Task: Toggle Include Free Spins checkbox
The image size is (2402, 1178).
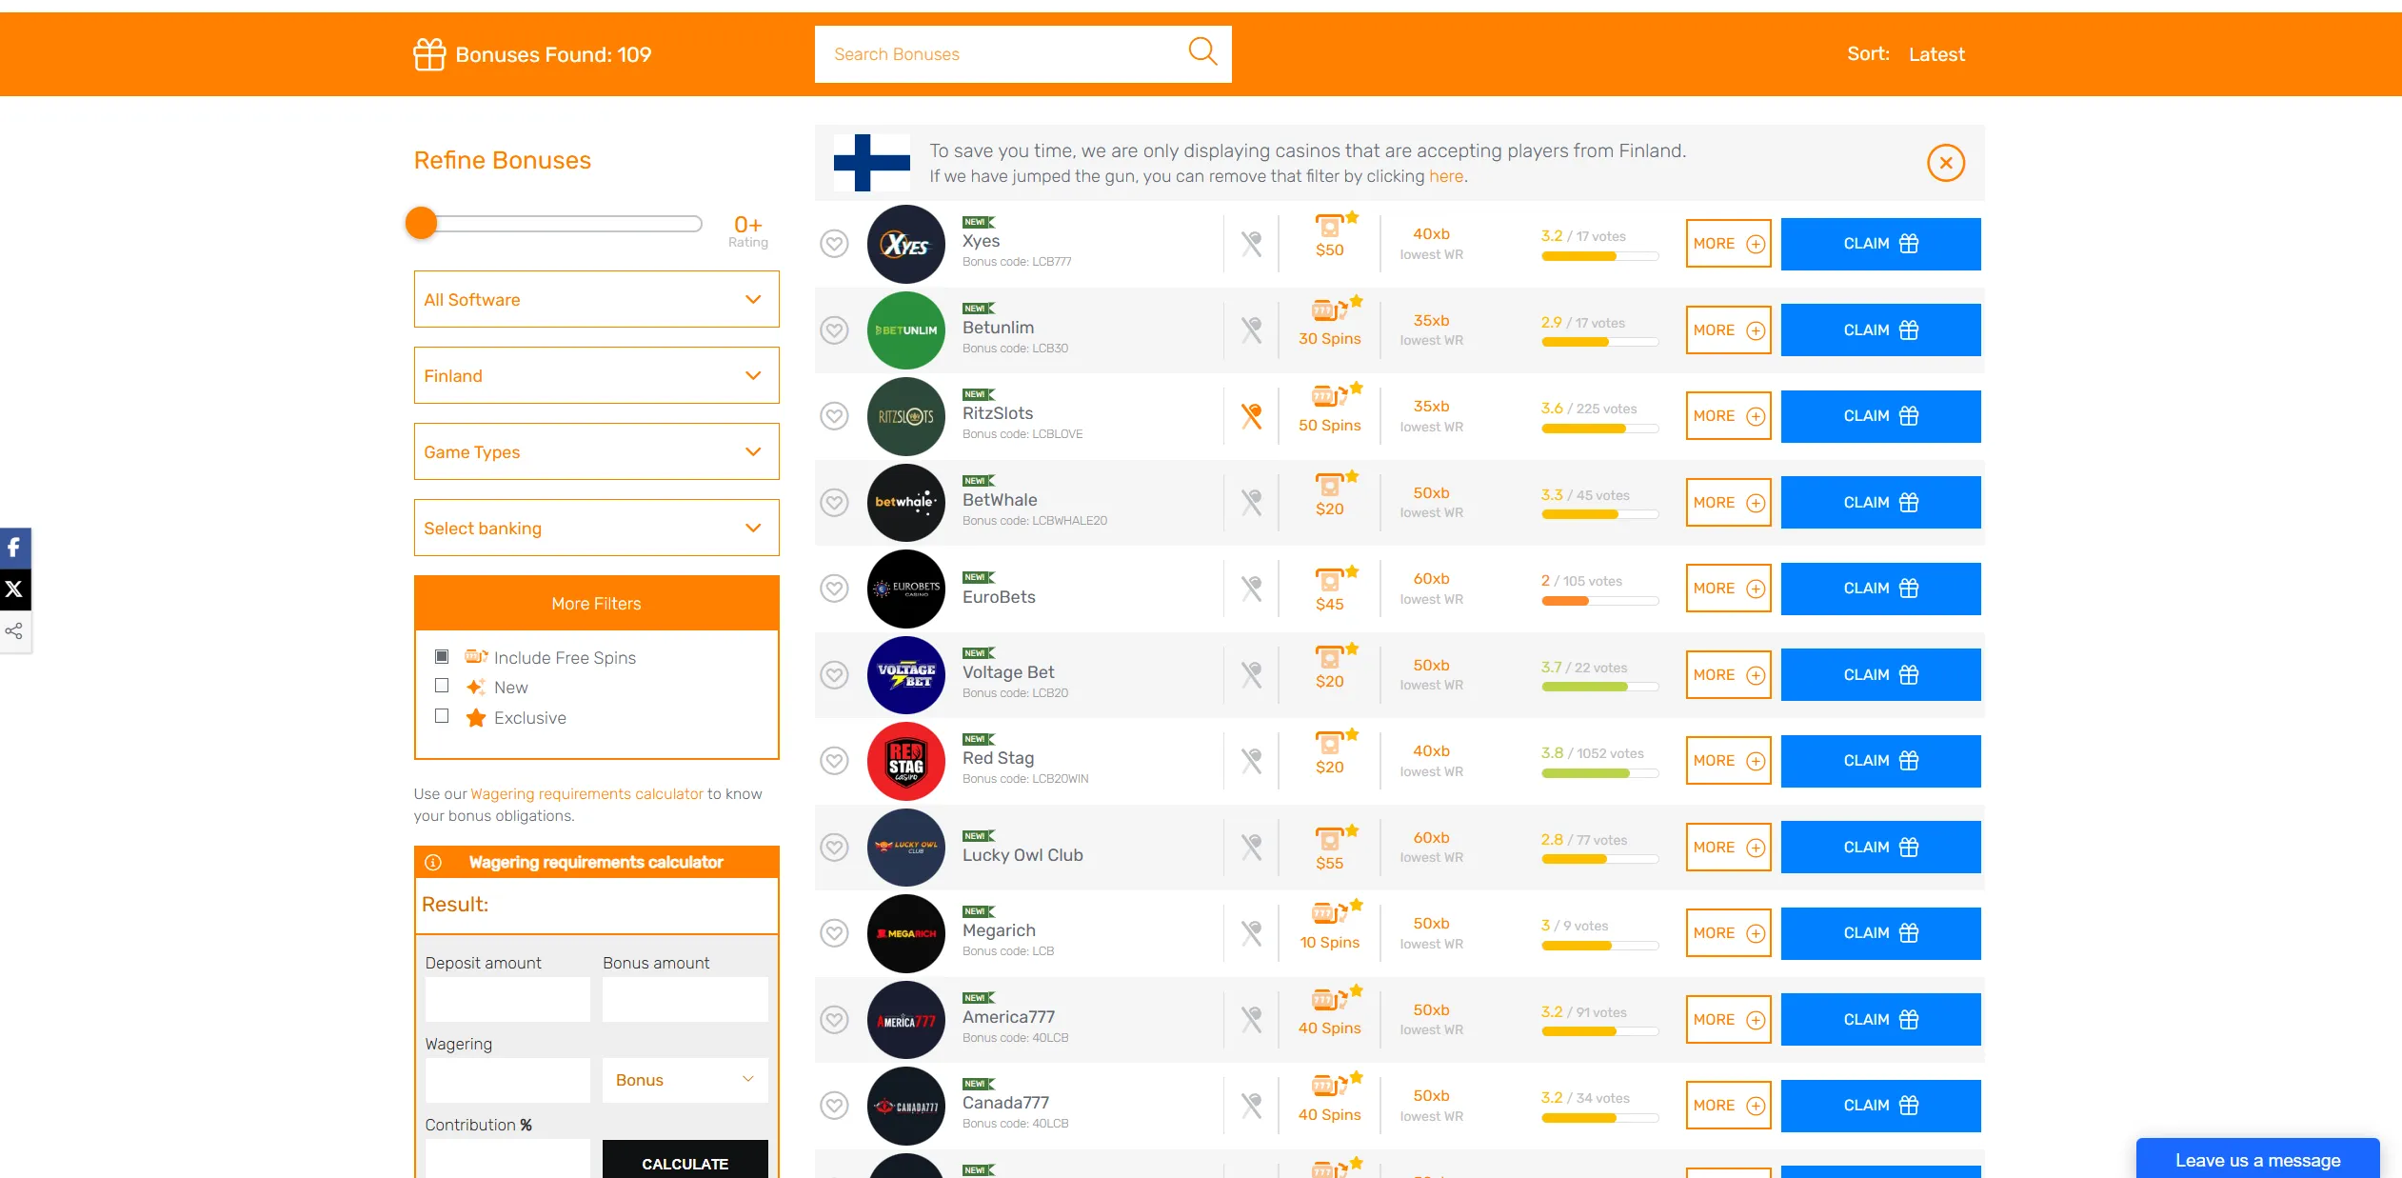Action: (x=442, y=656)
